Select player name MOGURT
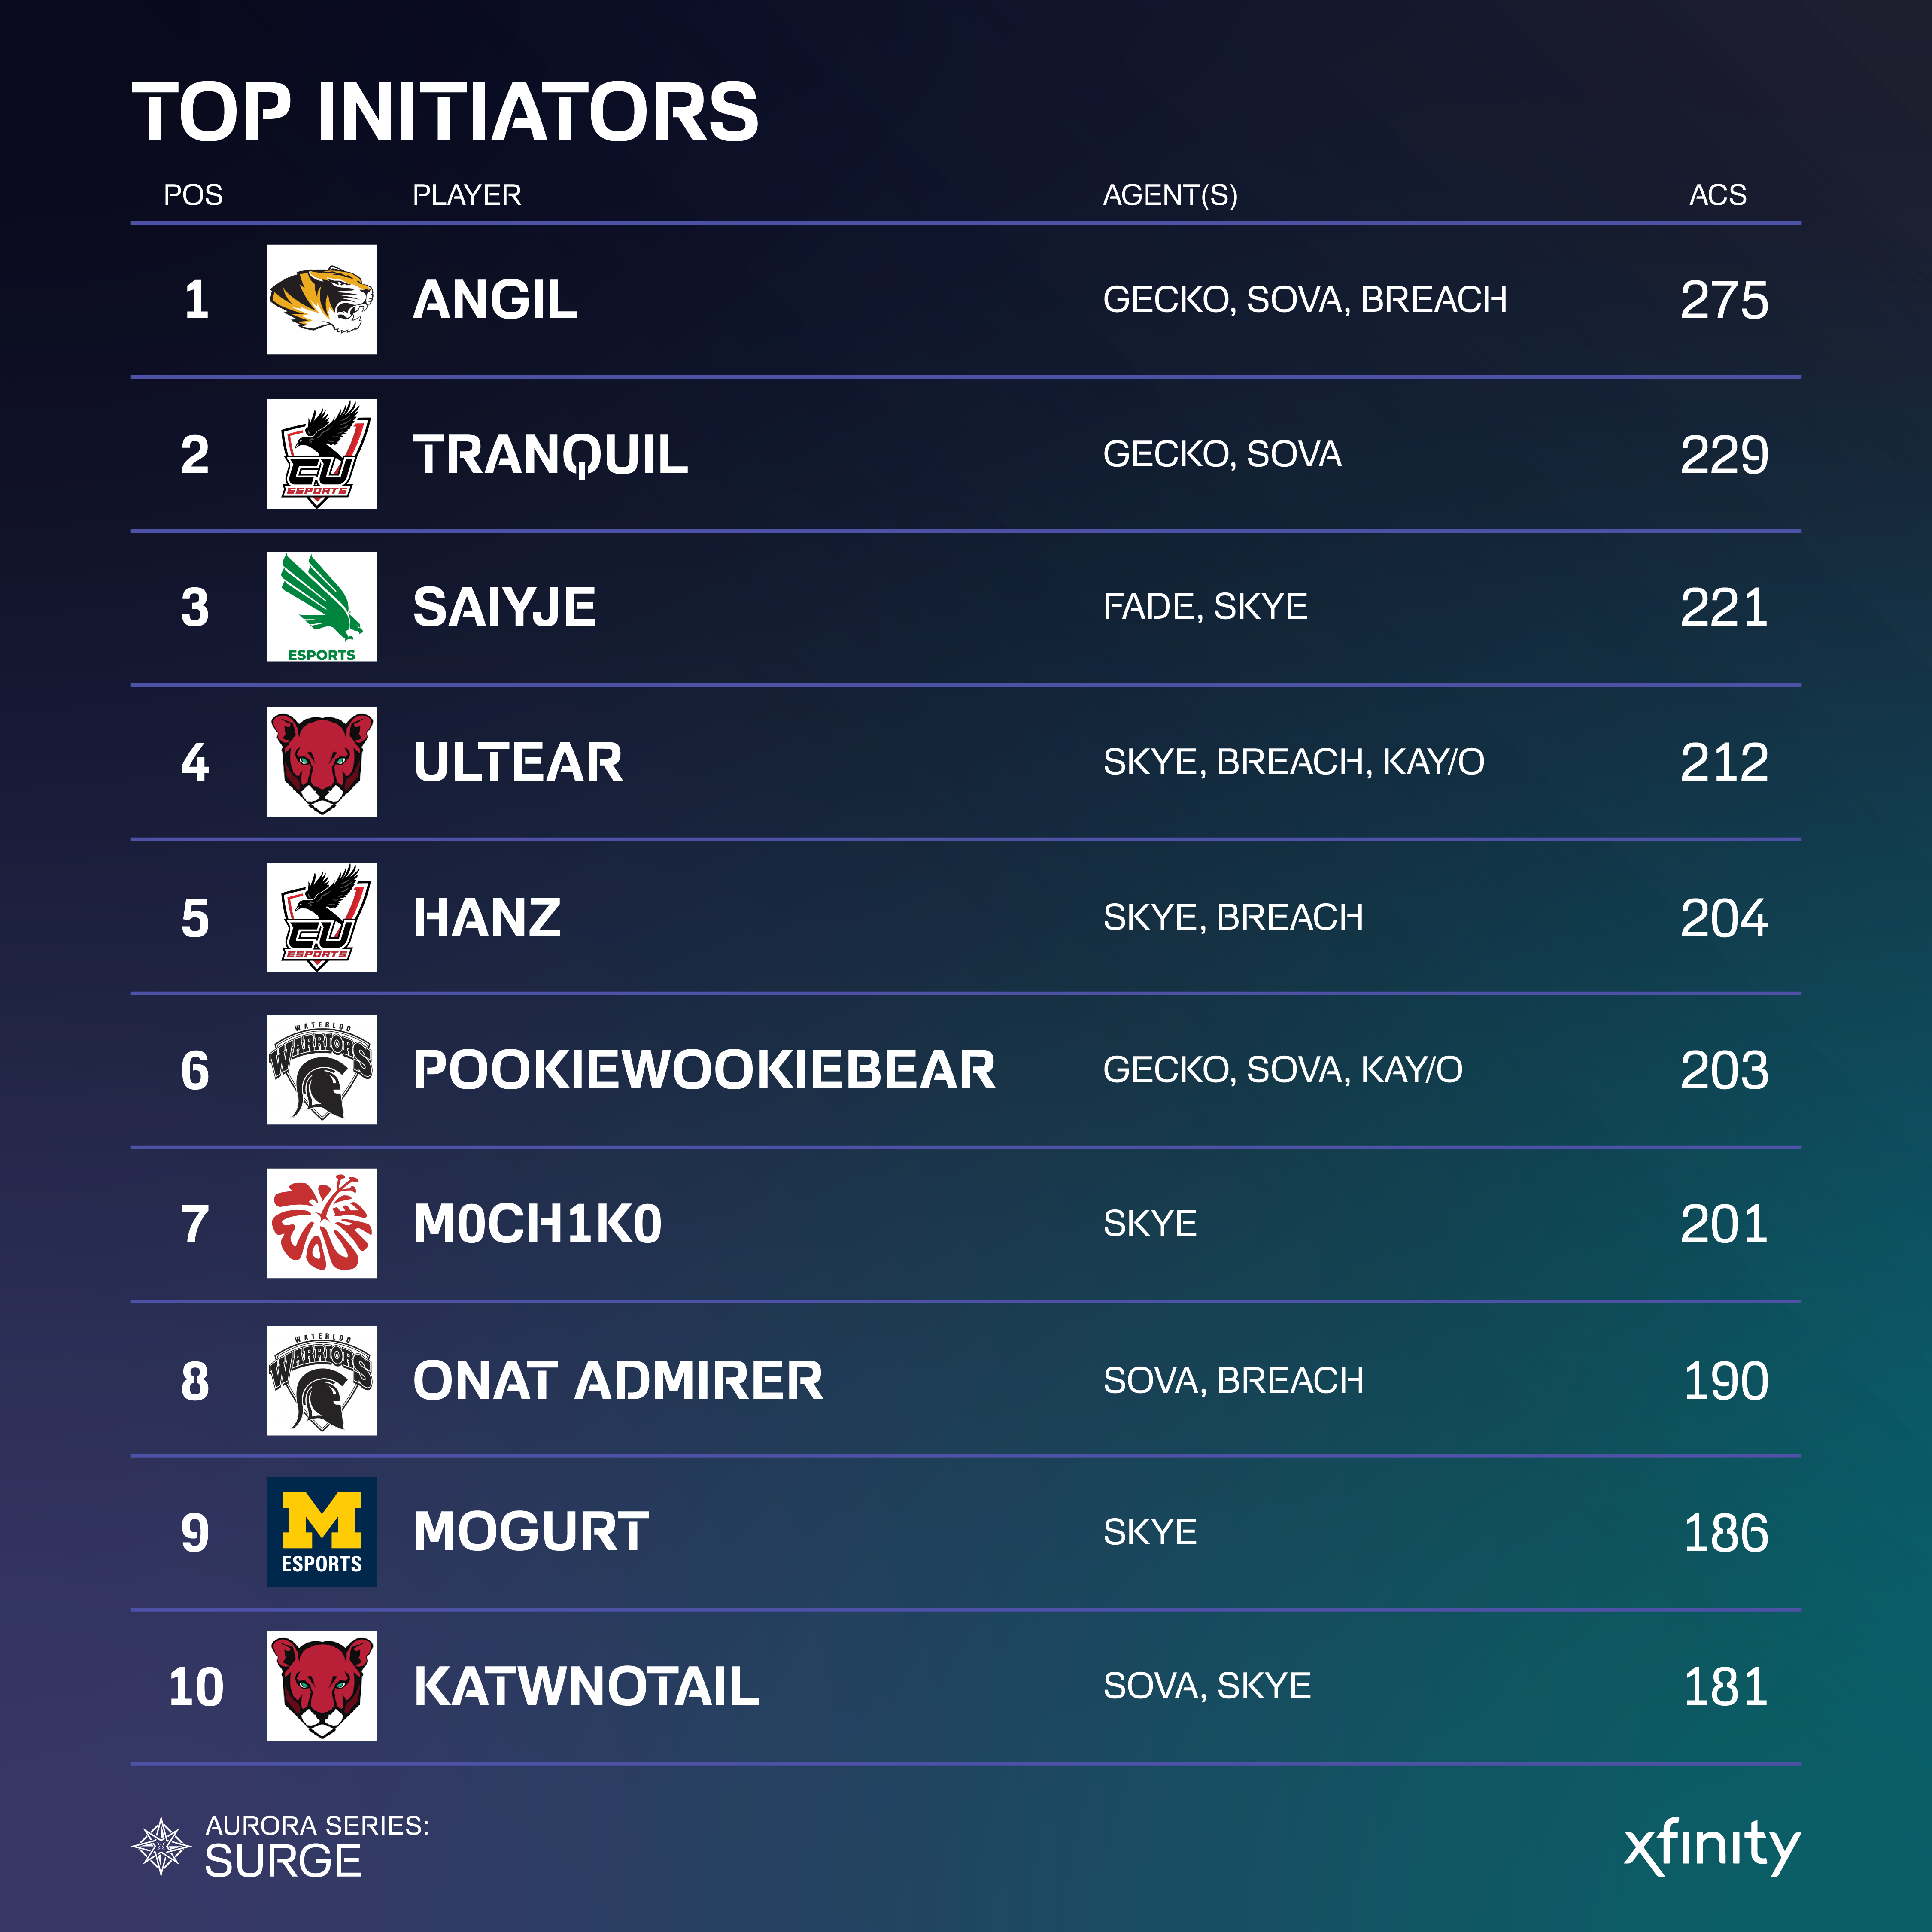1932x1932 pixels. tap(531, 1532)
